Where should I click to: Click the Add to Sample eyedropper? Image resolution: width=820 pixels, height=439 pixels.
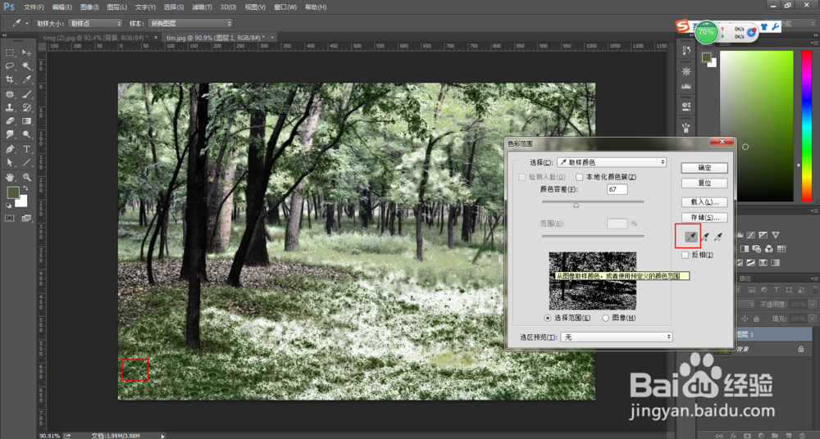click(705, 238)
